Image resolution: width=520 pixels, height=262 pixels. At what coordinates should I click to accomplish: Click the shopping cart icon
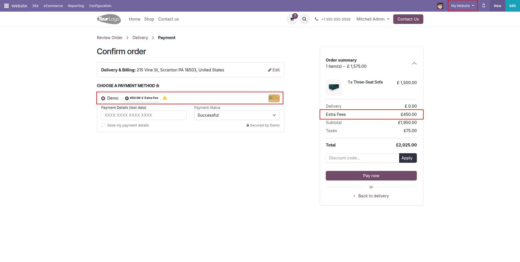(x=292, y=19)
